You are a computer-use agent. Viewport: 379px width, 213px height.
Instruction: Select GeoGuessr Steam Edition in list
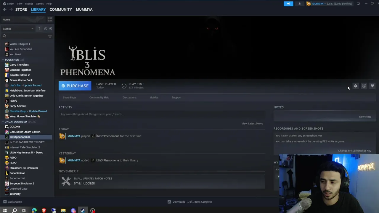pos(25,132)
